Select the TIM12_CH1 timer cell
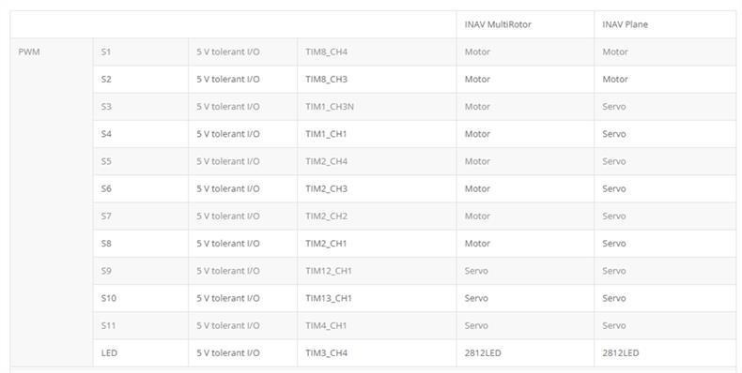The width and height of the screenshot is (742, 373). pyautogui.click(x=377, y=271)
